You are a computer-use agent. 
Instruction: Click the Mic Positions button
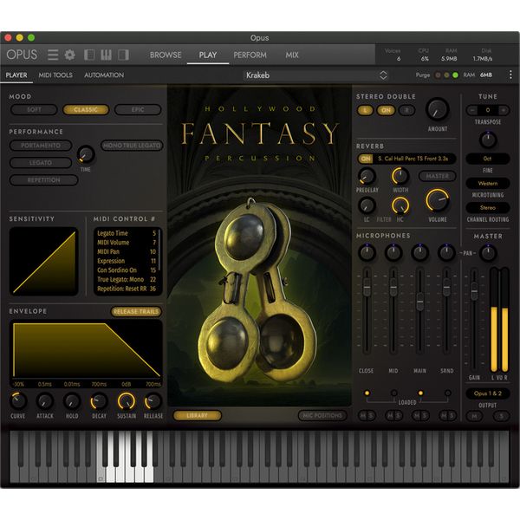[x=322, y=415]
